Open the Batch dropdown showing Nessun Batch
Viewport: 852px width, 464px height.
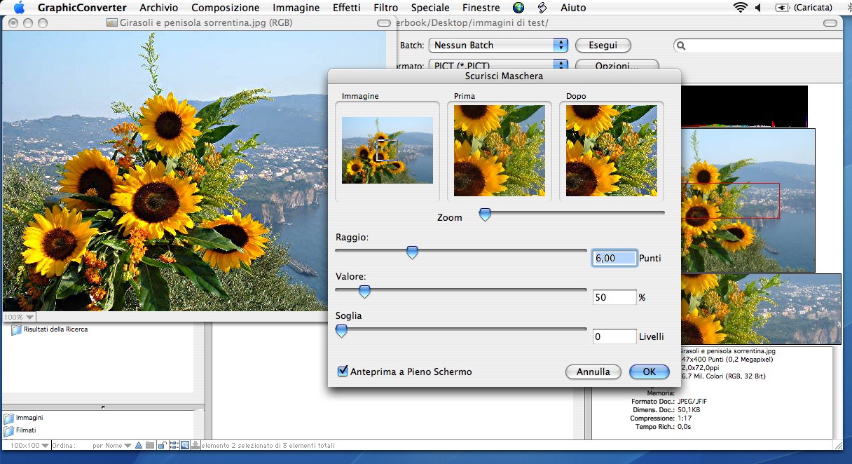pyautogui.click(x=497, y=45)
